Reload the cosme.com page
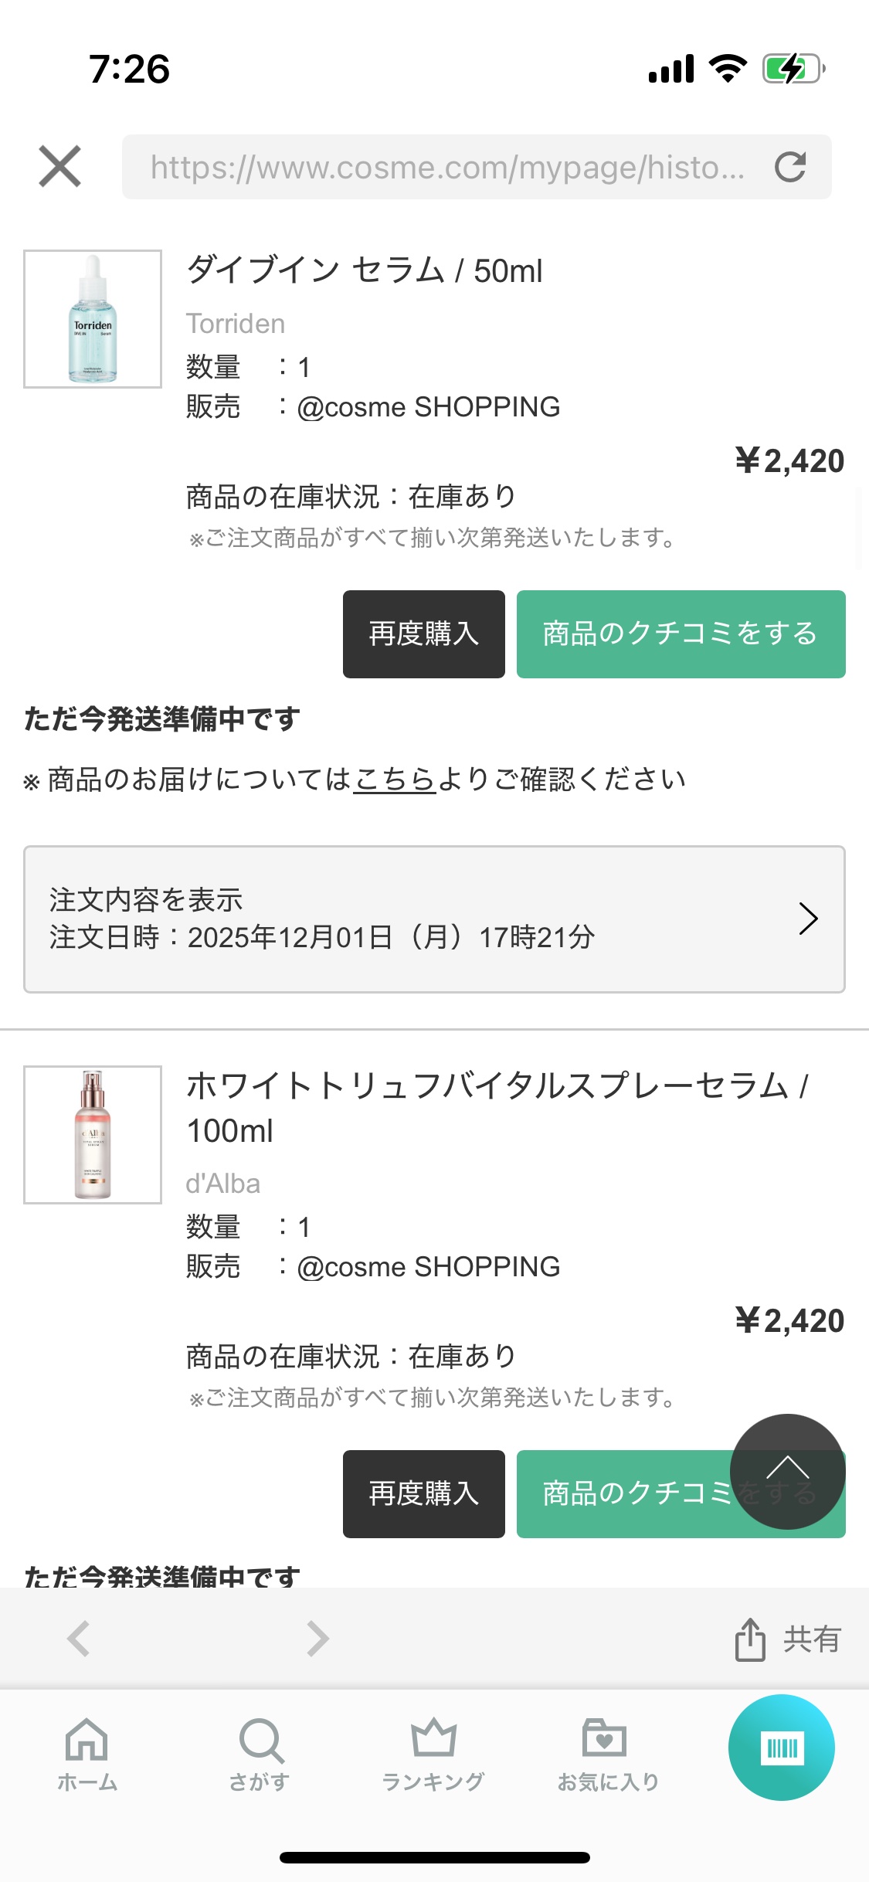 tap(790, 167)
